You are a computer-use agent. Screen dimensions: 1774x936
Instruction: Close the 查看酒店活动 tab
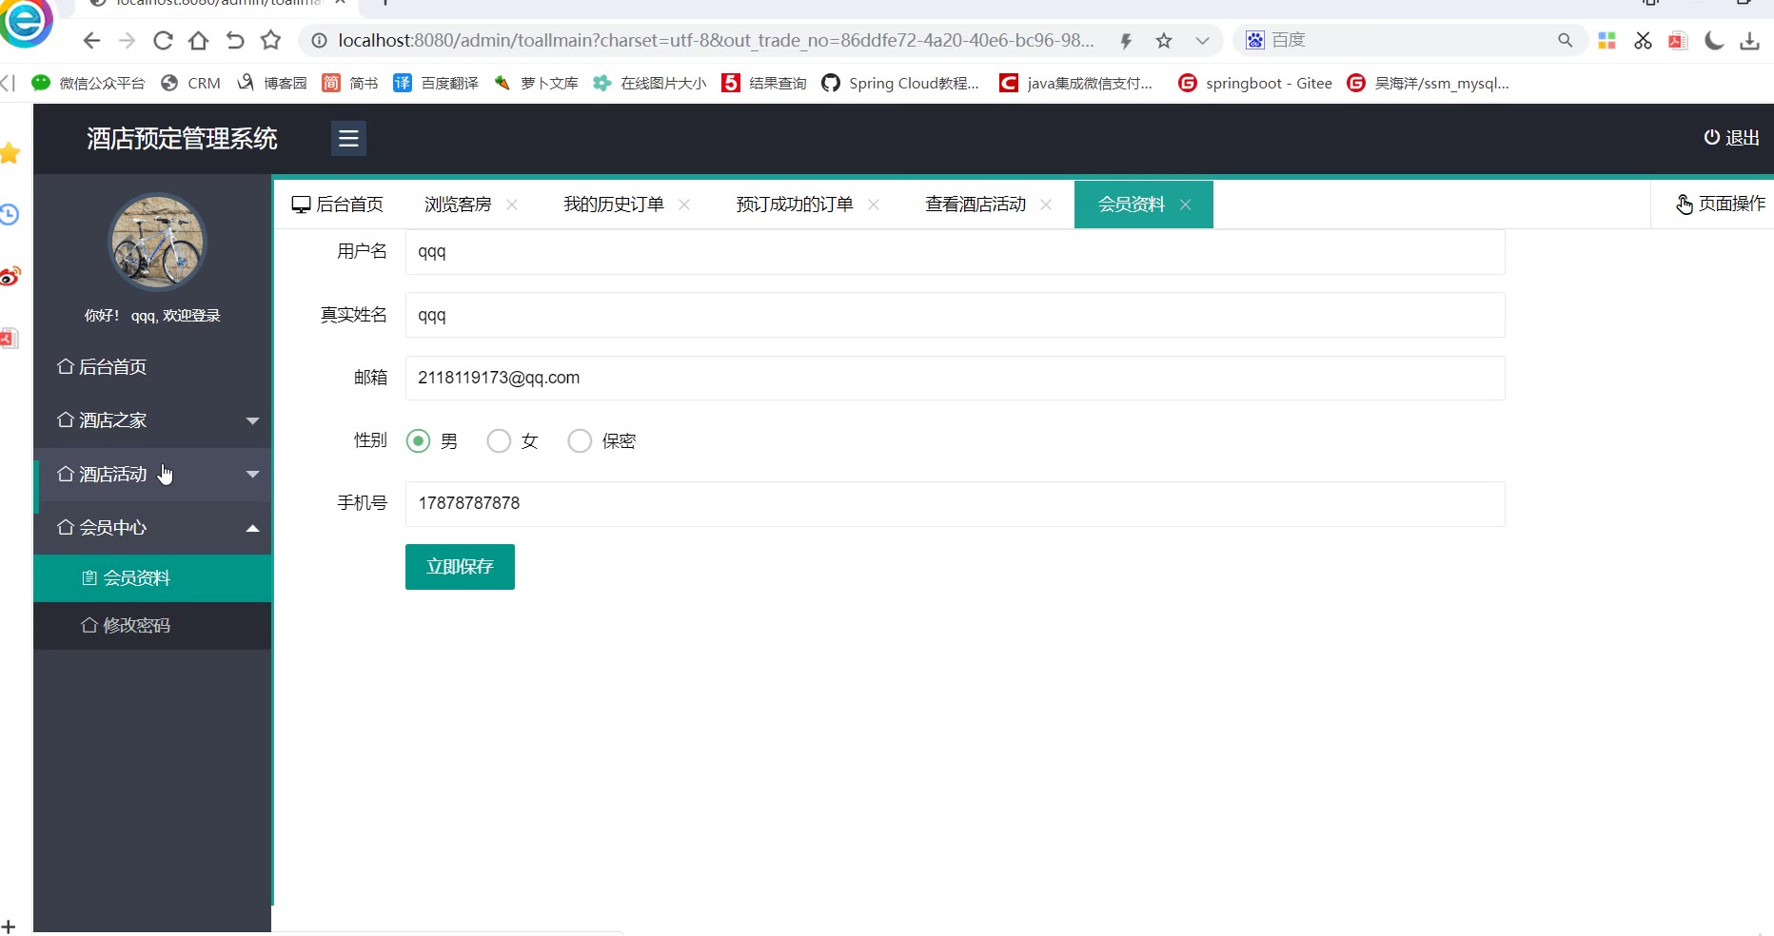(x=1046, y=205)
